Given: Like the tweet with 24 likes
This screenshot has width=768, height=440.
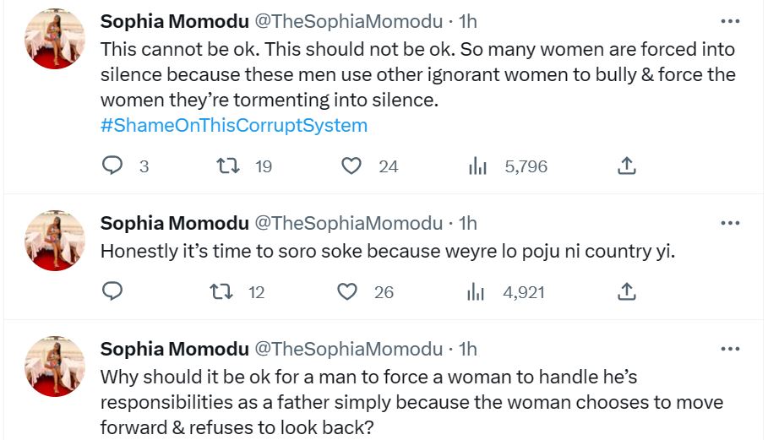Looking at the screenshot, I should pyautogui.click(x=351, y=166).
